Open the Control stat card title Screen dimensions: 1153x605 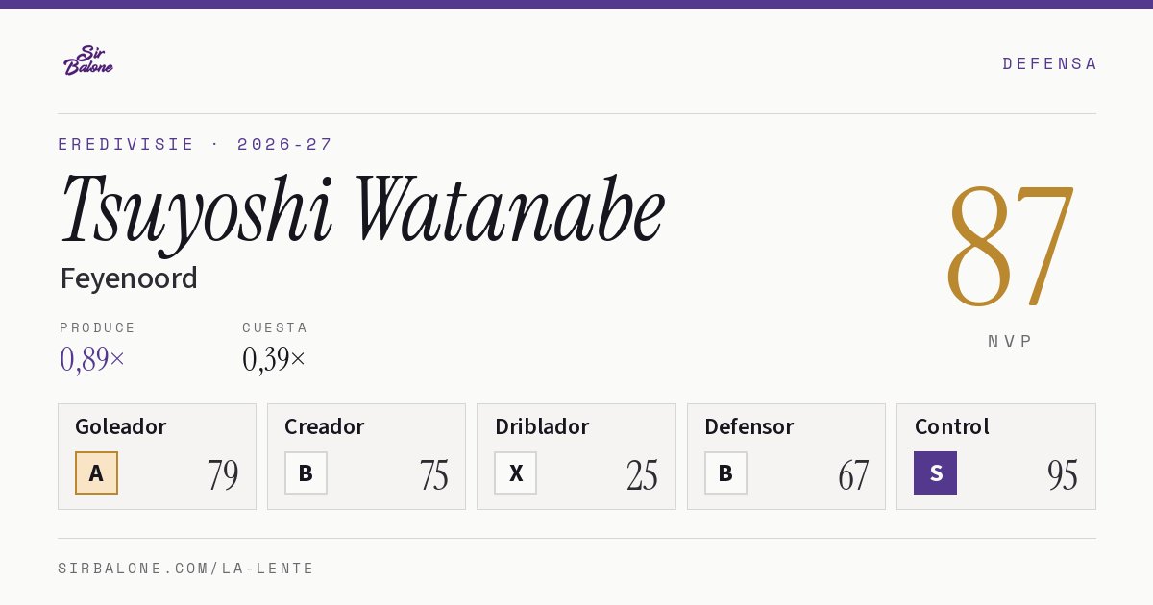pos(952,426)
